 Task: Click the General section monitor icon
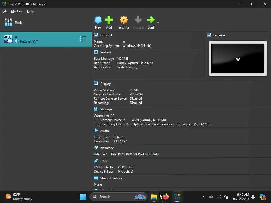(96, 35)
